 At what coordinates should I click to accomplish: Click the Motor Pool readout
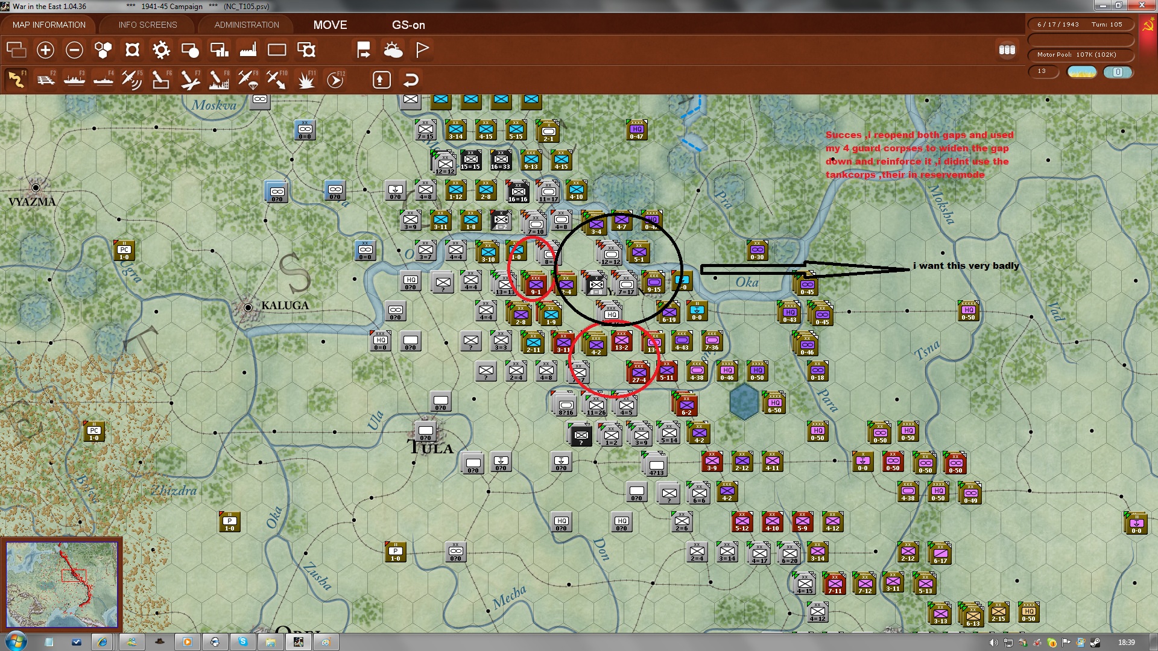point(1080,55)
